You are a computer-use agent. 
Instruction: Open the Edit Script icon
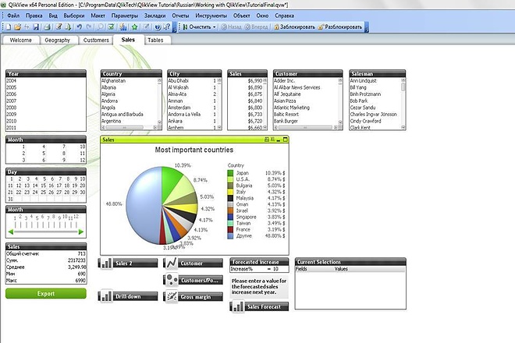[59, 27]
